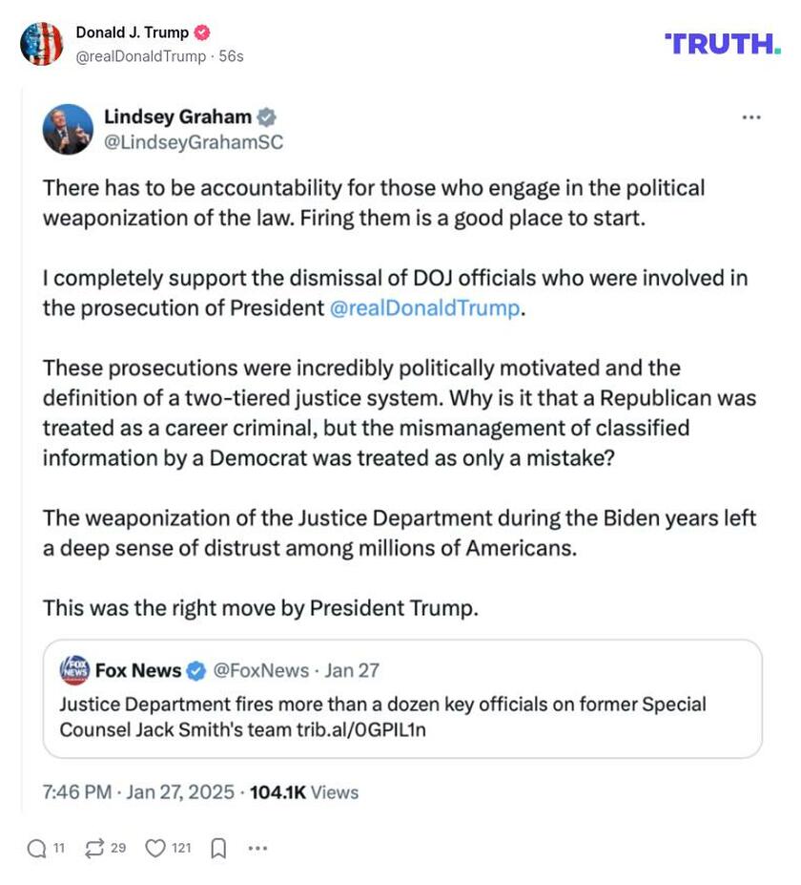
Task: Click Lindsey Graham's gray verified checkmark
Action: [267, 117]
